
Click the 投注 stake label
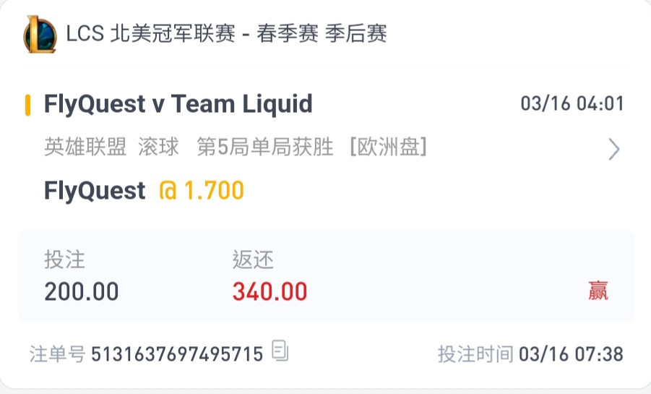[x=65, y=260]
